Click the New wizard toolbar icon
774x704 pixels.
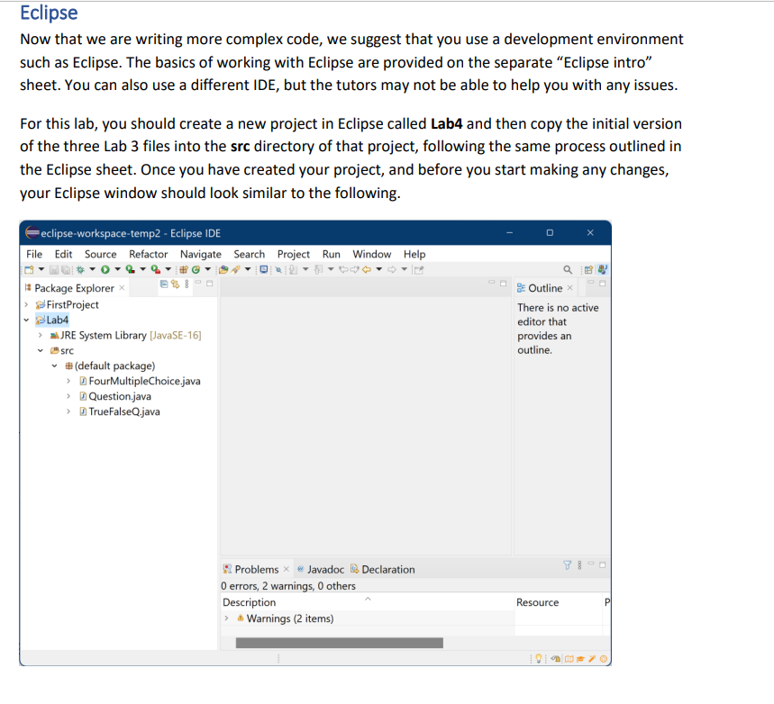pos(29,269)
